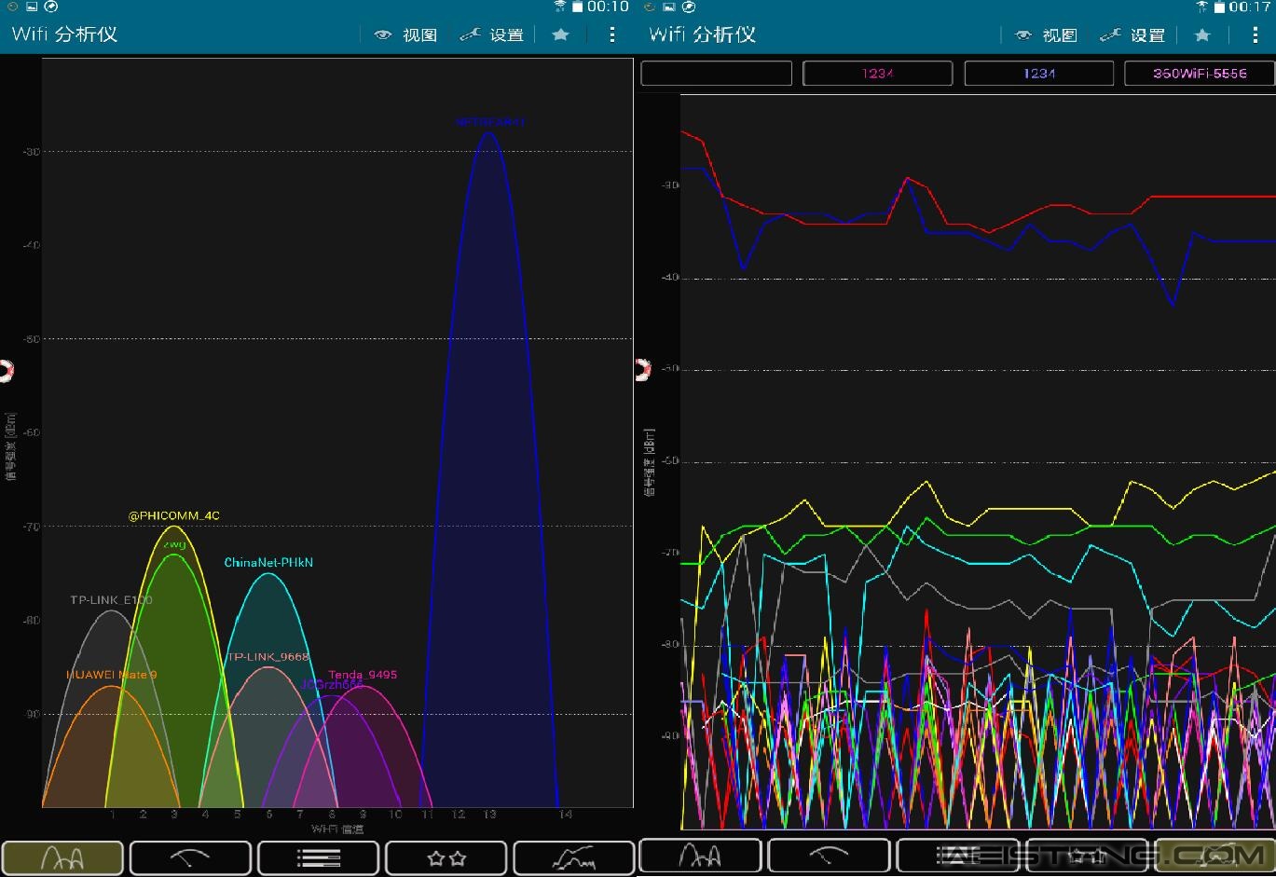Open three-dot overflow menu in right window
The image size is (1276, 877).
point(1255,35)
